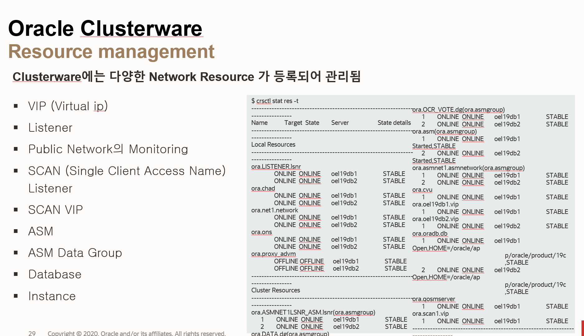The width and height of the screenshot is (584, 336).
Task: Click 'ora.OCR_VOTE.dg(ora.asmgroup)' resource
Action: (459, 110)
